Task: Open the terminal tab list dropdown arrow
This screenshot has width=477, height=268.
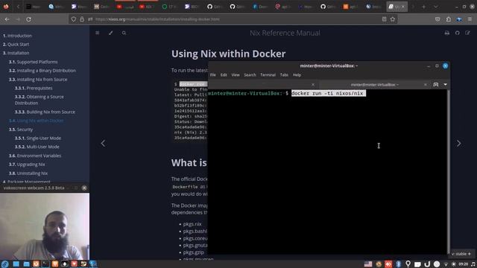Action: click(x=446, y=84)
